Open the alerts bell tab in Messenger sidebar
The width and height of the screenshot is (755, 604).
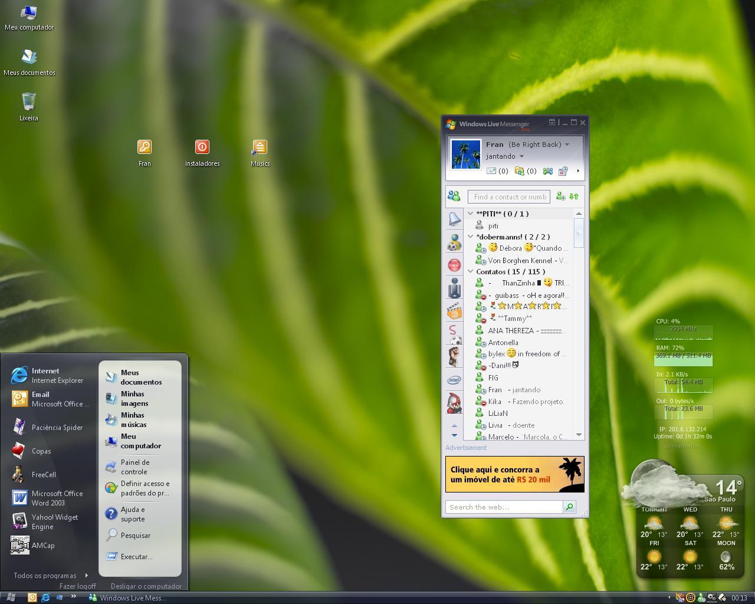[x=454, y=219]
